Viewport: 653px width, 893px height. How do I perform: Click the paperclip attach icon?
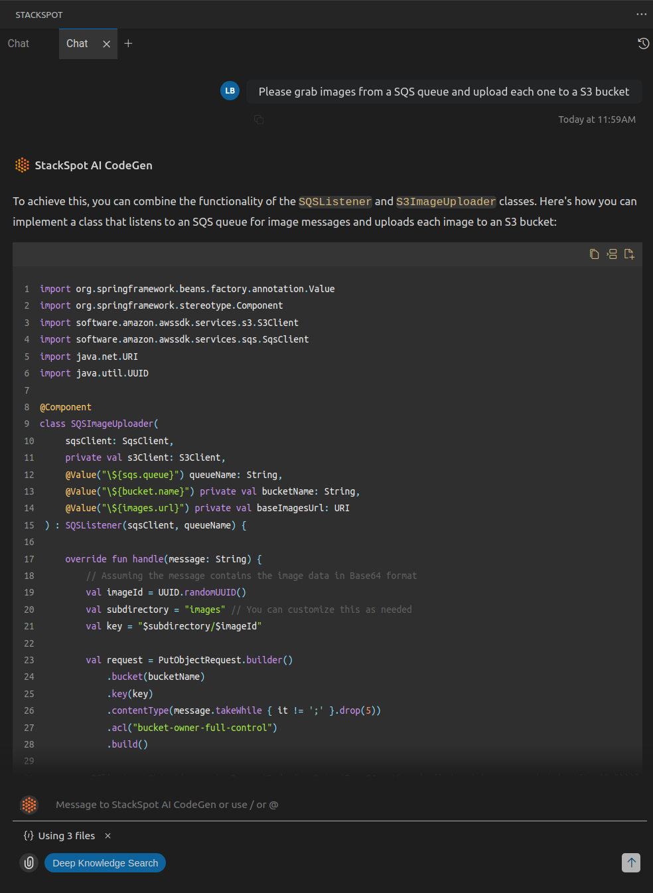tap(29, 862)
